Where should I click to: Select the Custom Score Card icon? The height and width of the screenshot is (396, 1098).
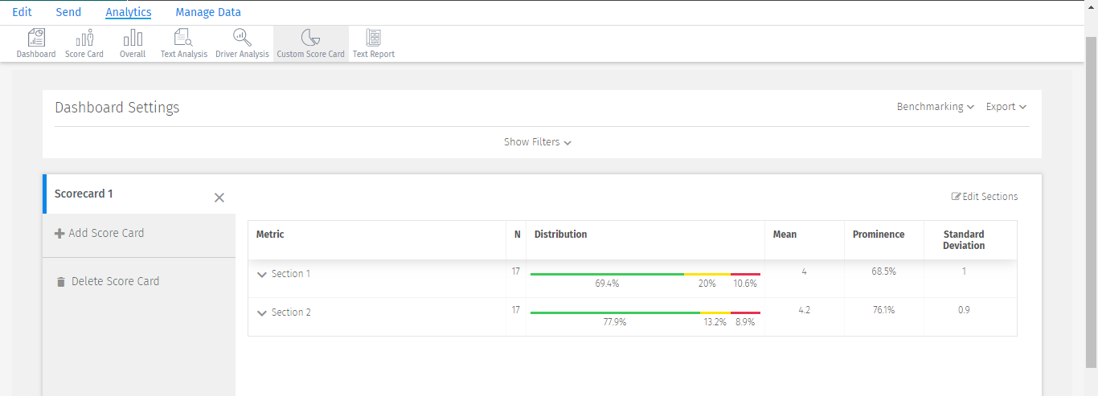[x=310, y=38]
